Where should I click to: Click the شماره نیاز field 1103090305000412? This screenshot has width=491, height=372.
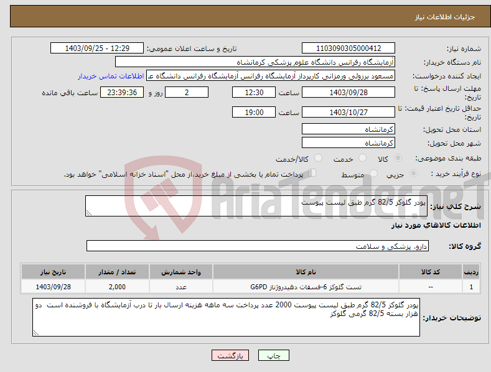[348, 49]
